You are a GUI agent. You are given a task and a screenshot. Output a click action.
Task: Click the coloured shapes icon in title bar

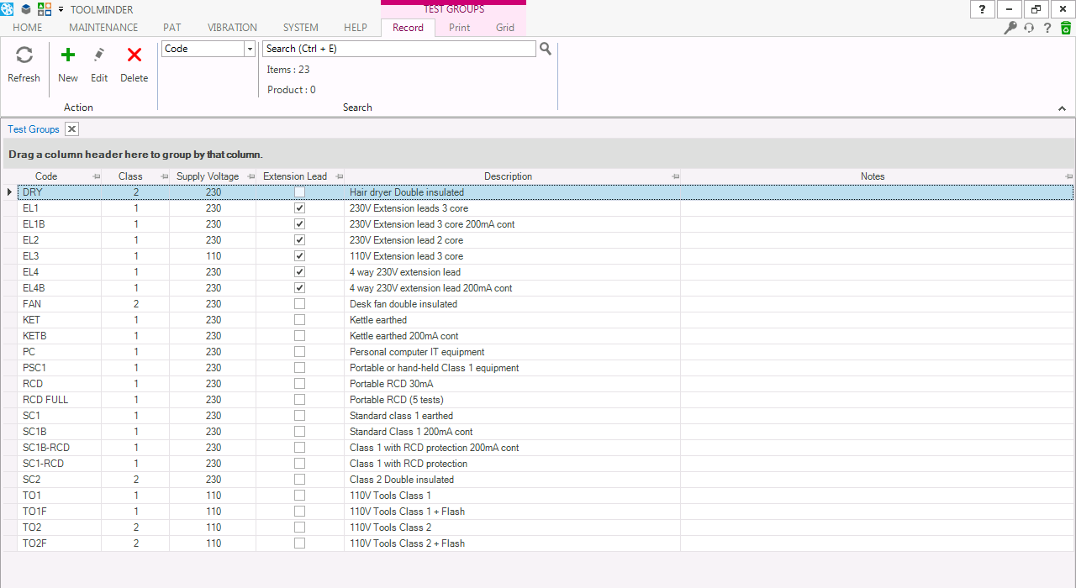click(x=45, y=9)
